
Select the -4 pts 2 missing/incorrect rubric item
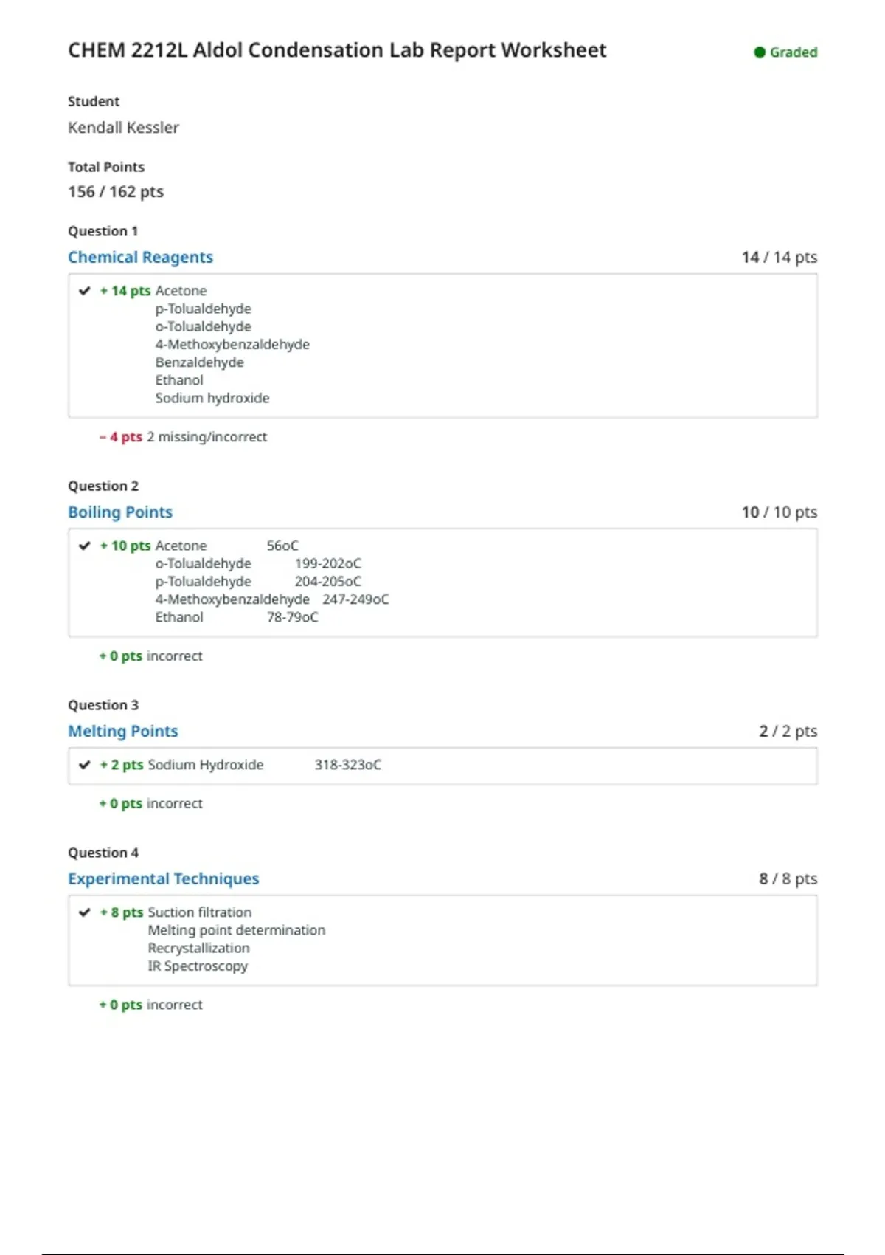tap(183, 437)
